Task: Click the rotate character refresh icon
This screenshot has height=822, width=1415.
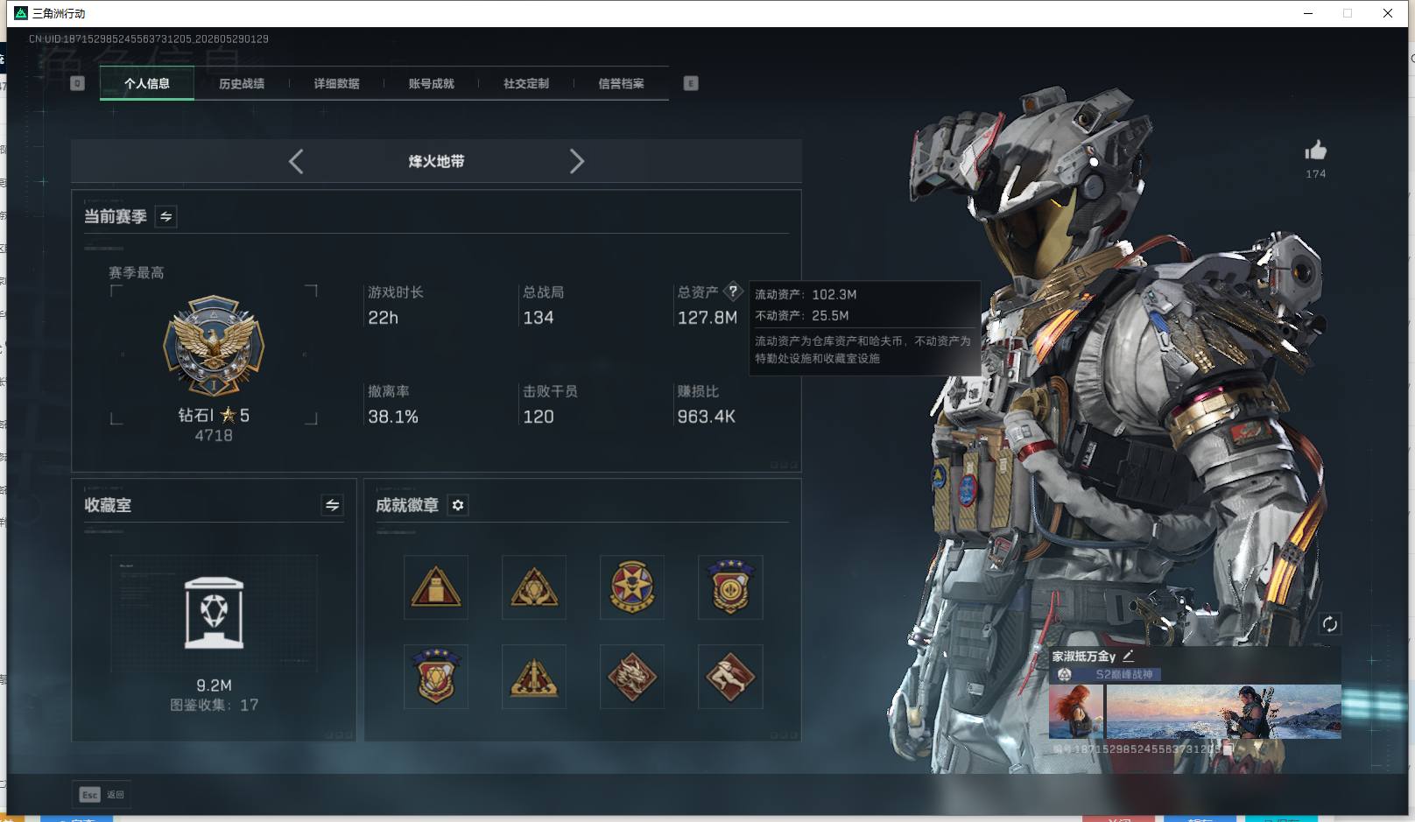Action: pos(1329,624)
